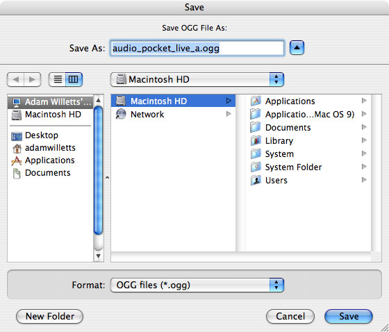Click the drive icon in Macintosh HD column row
This screenshot has width=389, height=332.
coord(121,101)
